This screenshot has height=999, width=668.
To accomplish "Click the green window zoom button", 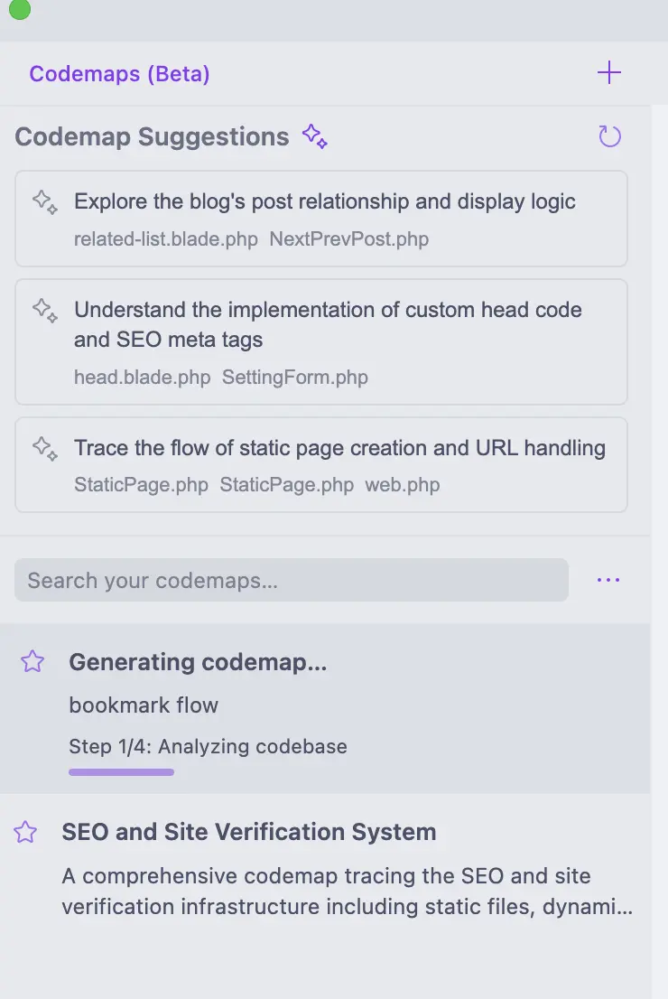I will tap(18, 9).
